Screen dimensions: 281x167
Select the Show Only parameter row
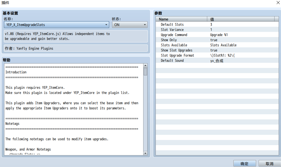tap(217, 40)
